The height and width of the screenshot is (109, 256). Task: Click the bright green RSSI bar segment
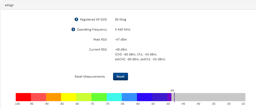pos(99,97)
